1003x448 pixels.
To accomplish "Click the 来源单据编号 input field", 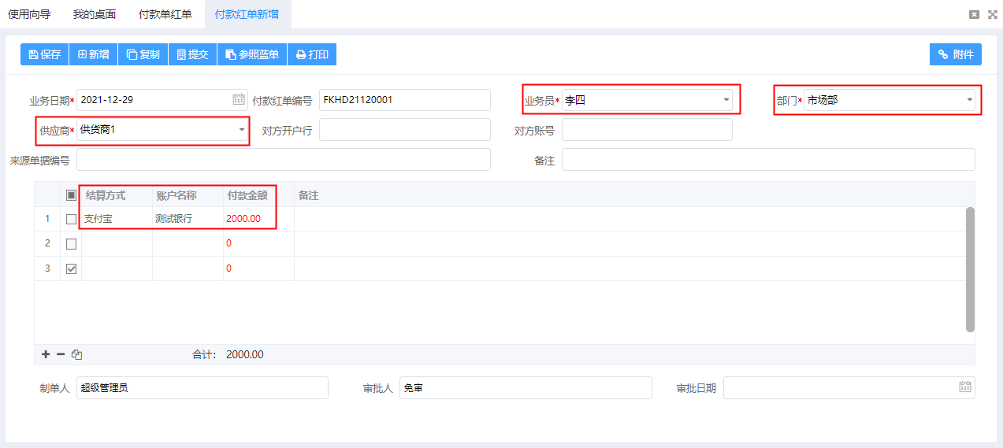I will pos(284,159).
